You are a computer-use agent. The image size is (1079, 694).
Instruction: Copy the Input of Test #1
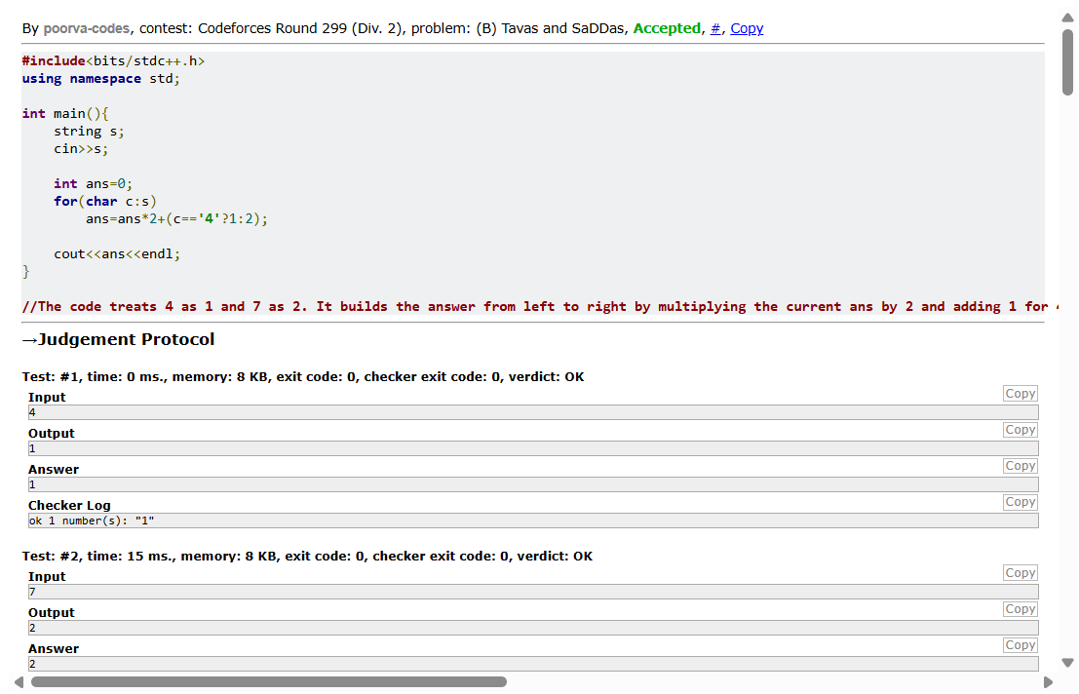(1020, 394)
